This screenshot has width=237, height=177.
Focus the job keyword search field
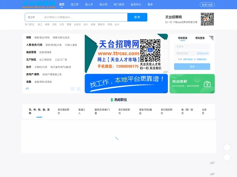pos(85,17)
